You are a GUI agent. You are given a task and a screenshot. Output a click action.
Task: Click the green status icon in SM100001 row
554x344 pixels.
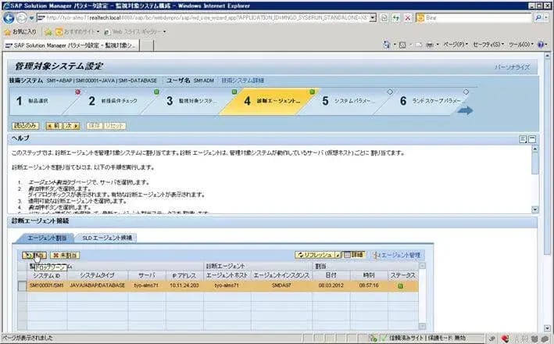400,285
